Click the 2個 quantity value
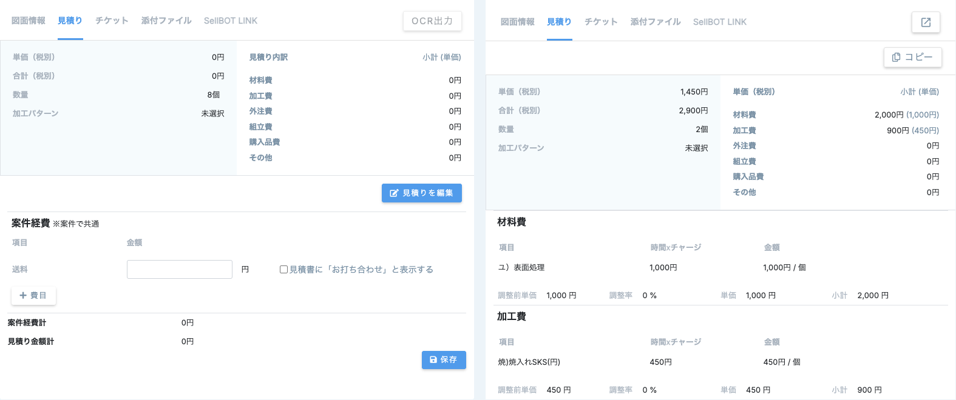The height and width of the screenshot is (400, 956). (702, 129)
